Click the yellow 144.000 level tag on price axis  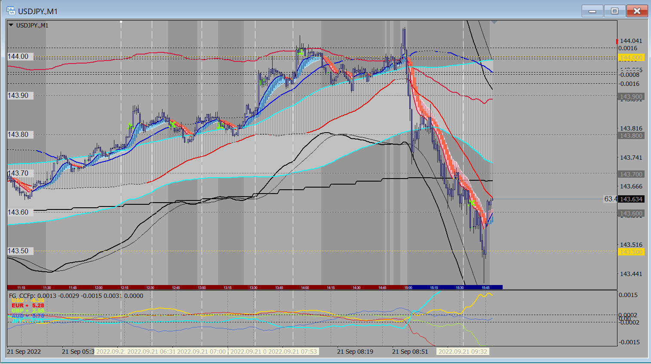click(631, 58)
